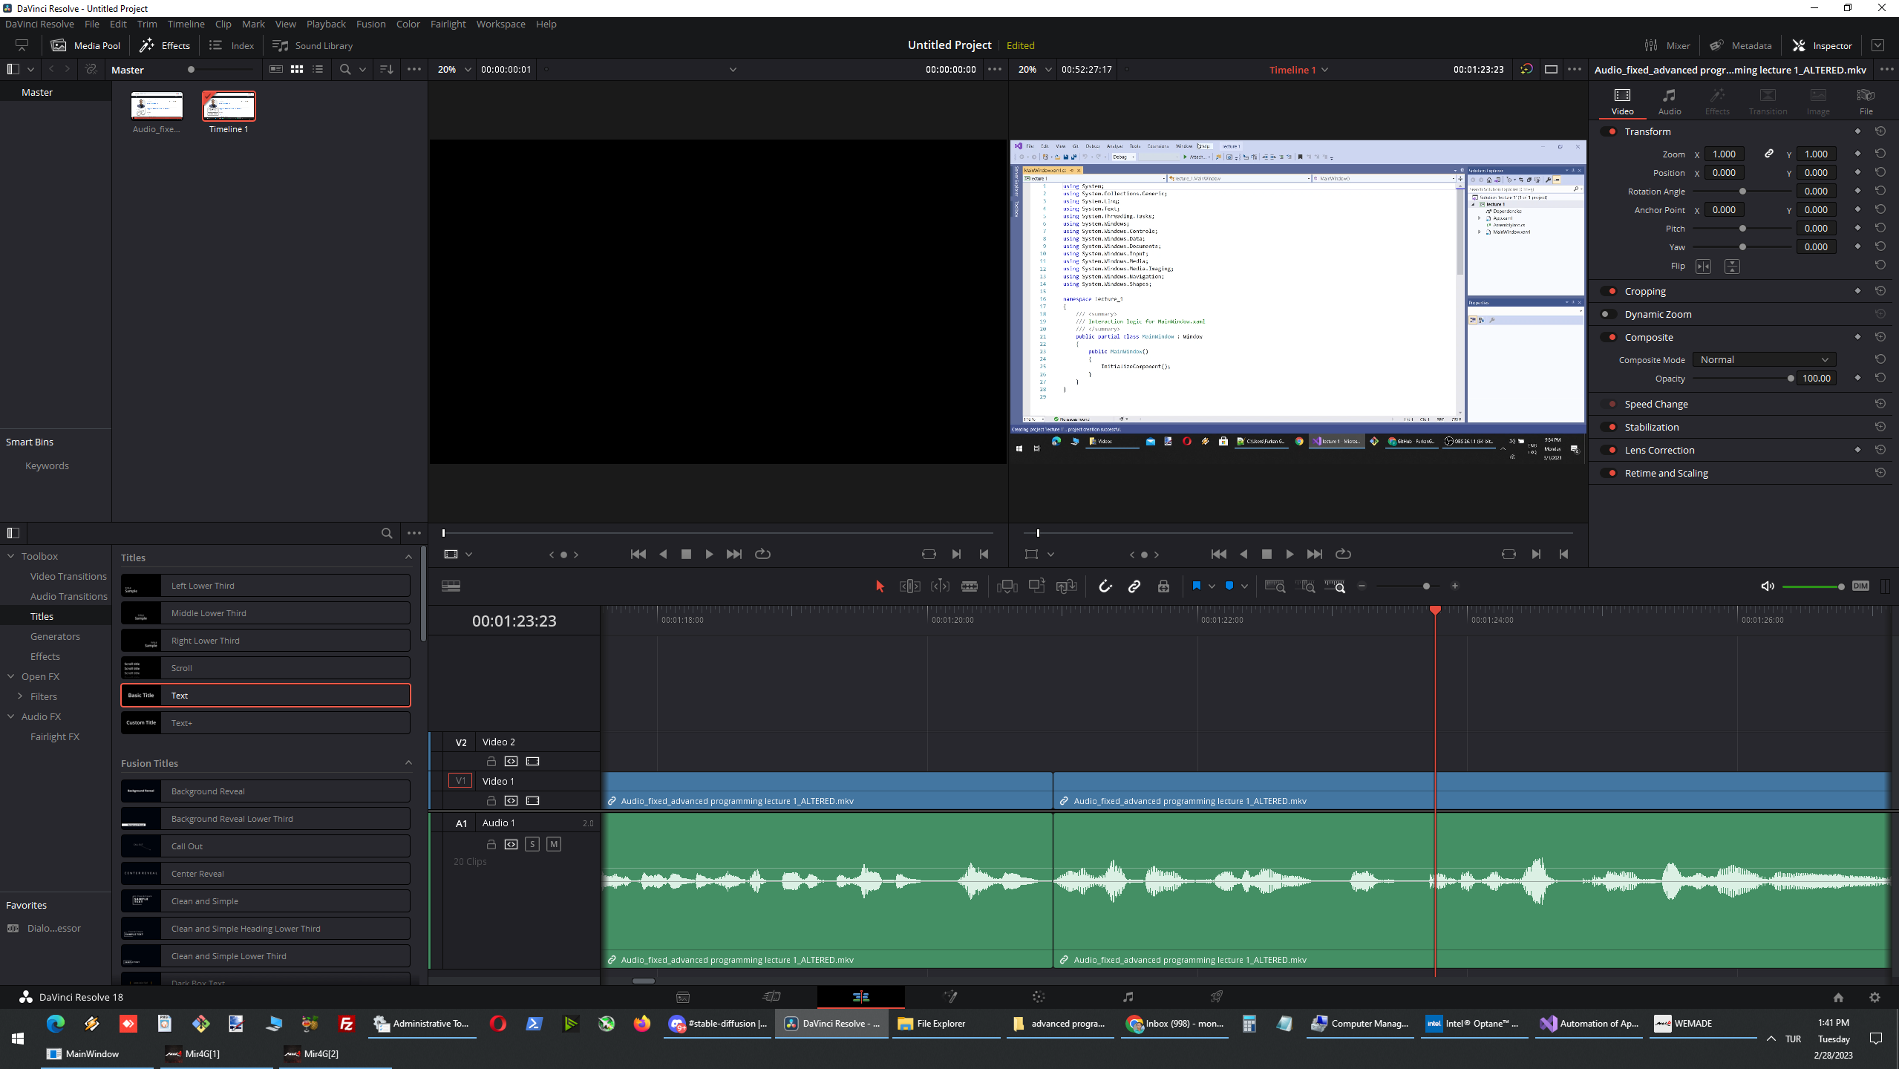Enable the Dynamic Zoom toggle
This screenshot has width=1899, height=1069.
pyautogui.click(x=1608, y=314)
